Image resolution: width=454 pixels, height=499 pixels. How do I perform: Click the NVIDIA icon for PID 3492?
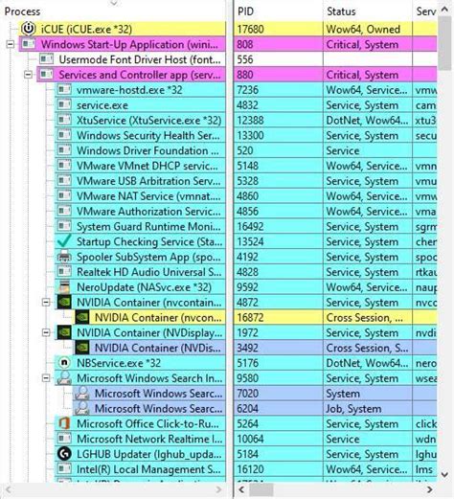pos(82,348)
